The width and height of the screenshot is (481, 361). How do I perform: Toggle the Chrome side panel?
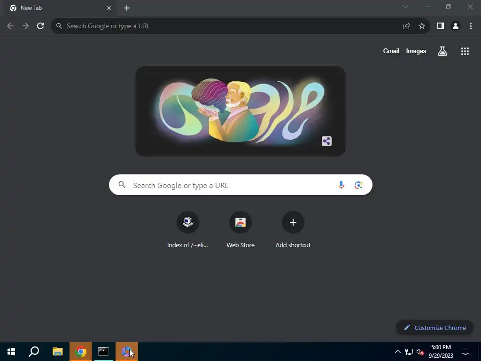point(441,26)
